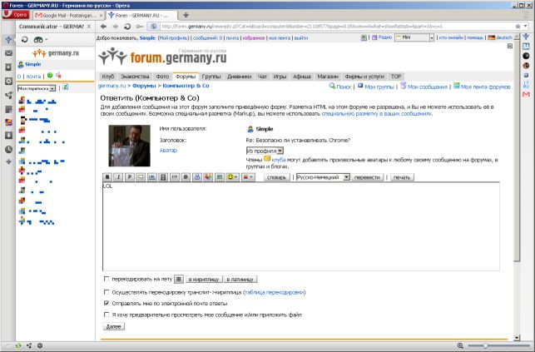Open the Мои сообщения link
The height and width of the screenshot is (352, 535).
[427, 87]
